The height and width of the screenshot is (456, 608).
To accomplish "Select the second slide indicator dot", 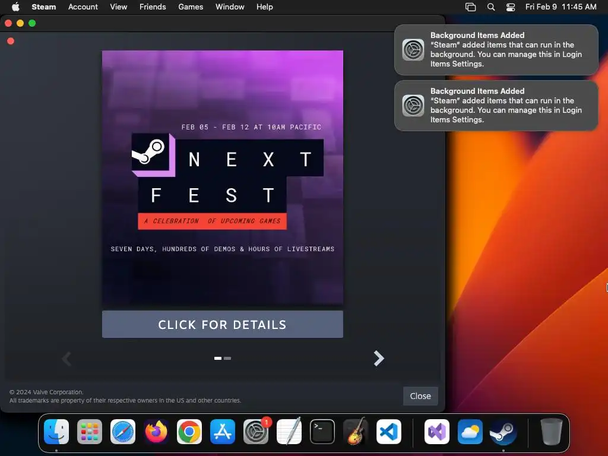I will (227, 358).
